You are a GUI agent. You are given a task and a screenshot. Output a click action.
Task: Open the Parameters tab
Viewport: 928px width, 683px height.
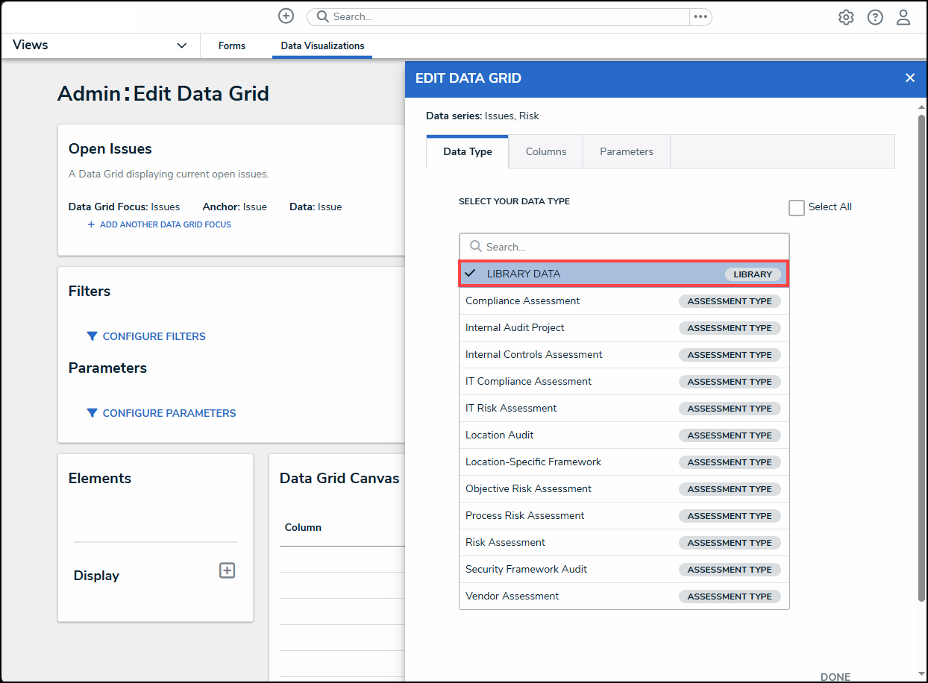tap(626, 151)
